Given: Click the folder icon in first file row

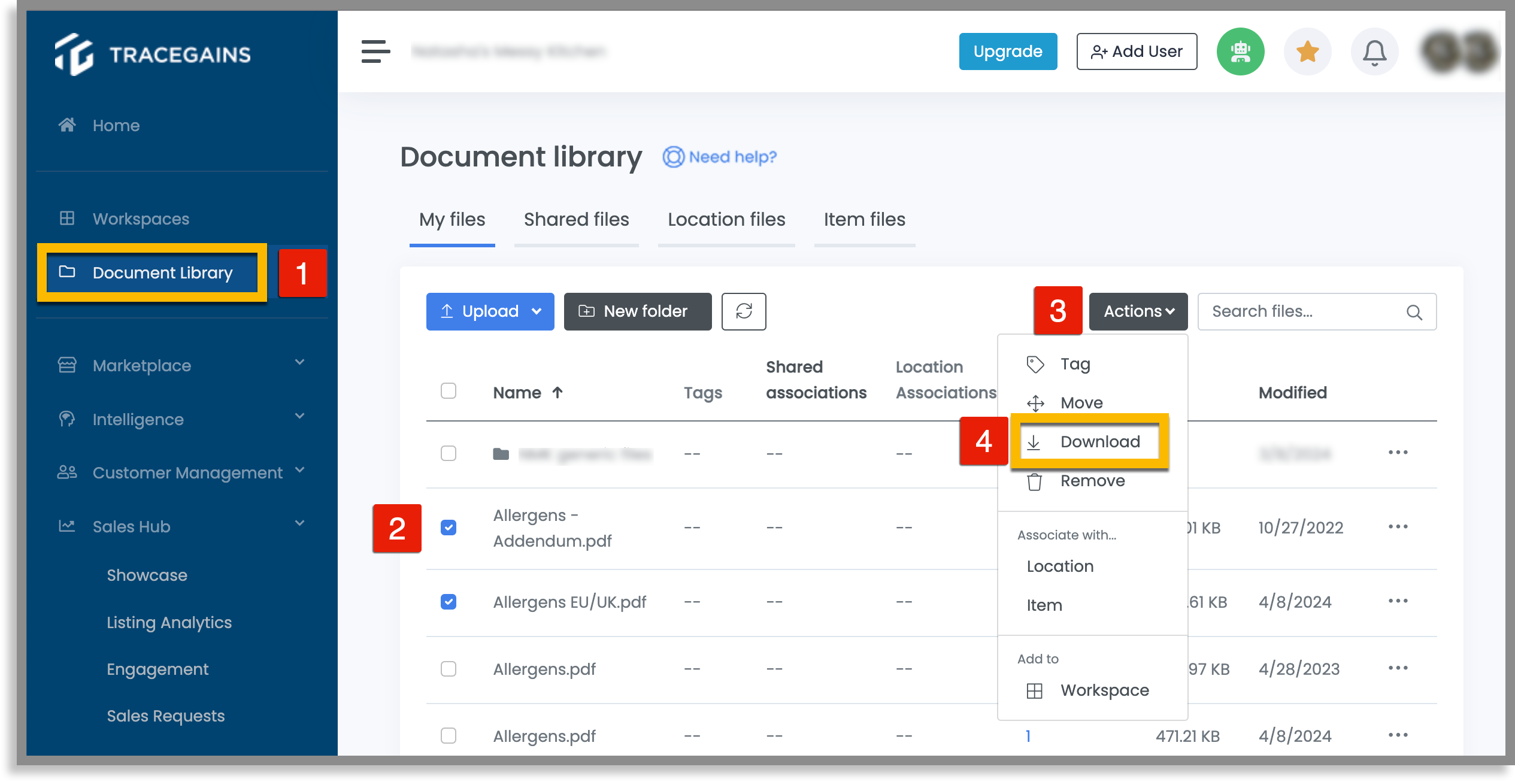Looking at the screenshot, I should click(x=501, y=454).
